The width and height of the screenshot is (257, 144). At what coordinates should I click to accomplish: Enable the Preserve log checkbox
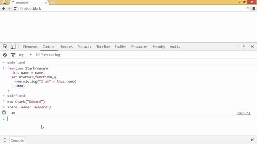click(38, 54)
